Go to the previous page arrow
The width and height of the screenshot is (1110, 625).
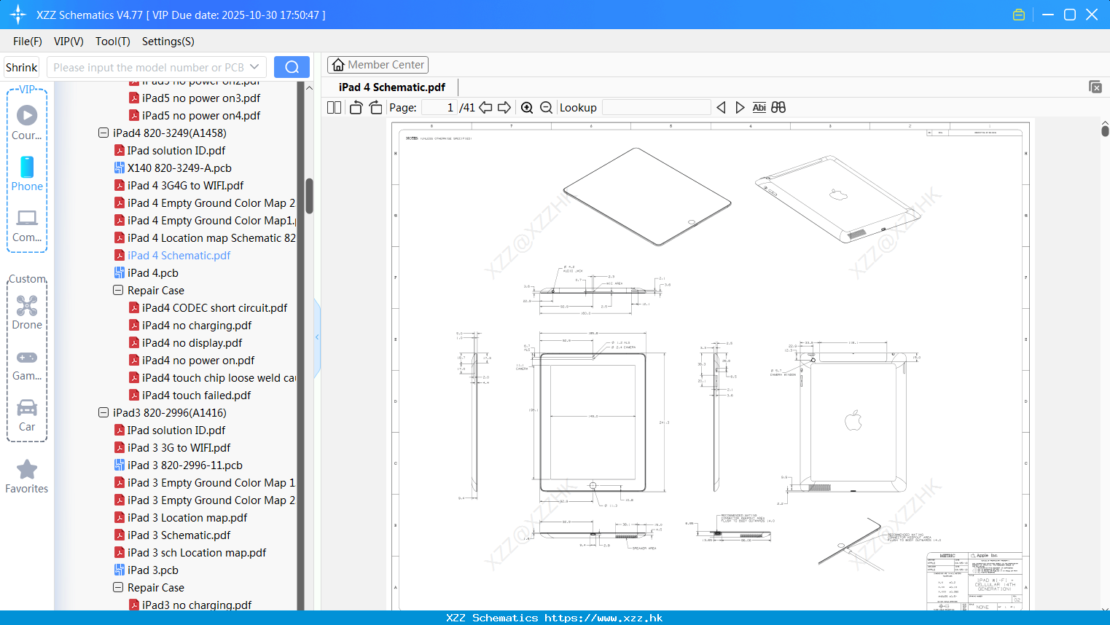[x=485, y=108]
